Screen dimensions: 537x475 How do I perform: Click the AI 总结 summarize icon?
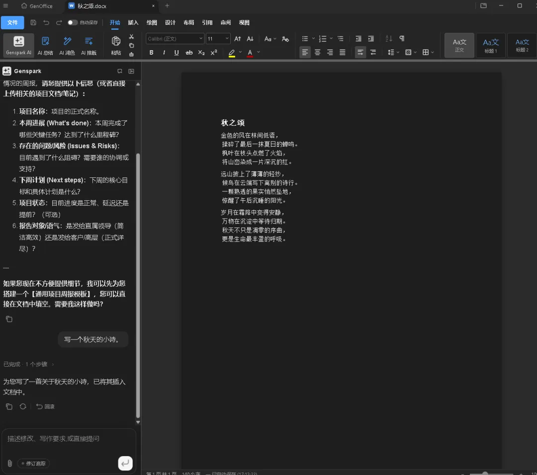point(45,45)
